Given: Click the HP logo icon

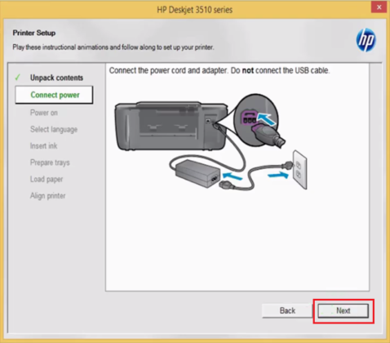Looking at the screenshot, I should tap(366, 40).
